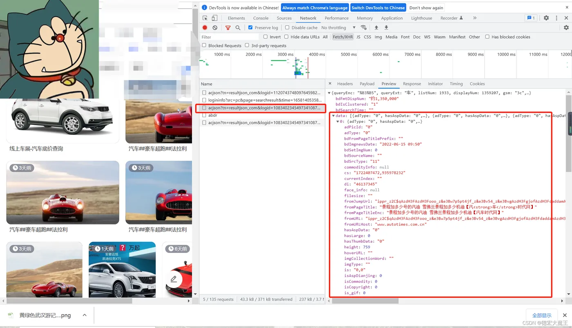Show more DevTools tabs chevron
Viewport: 572px width, 328px height.
(475, 18)
